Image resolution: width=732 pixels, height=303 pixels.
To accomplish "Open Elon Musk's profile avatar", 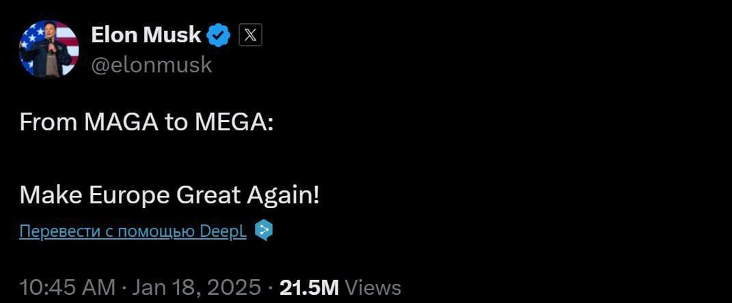I will pyautogui.click(x=49, y=49).
